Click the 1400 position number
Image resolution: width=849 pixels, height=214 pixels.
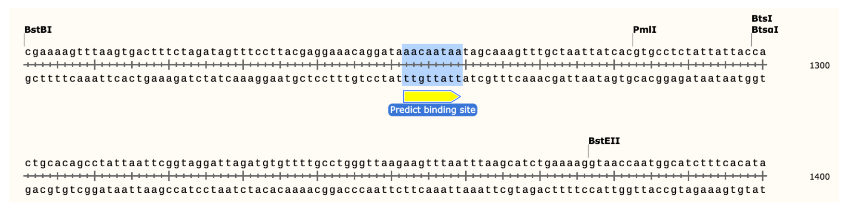tap(819, 177)
